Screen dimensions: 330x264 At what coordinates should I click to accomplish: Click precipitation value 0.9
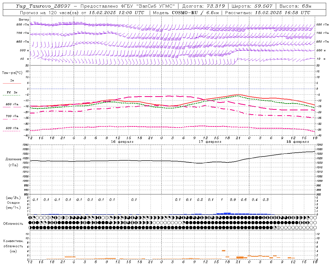point(233,200)
